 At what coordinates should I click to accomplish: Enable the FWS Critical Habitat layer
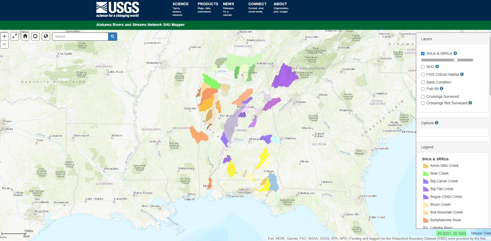[423, 74]
